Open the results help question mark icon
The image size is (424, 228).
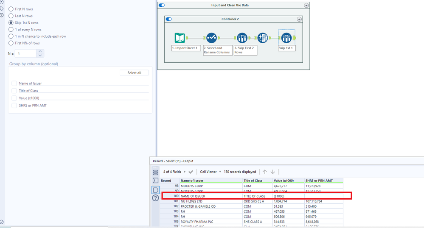tap(155, 198)
